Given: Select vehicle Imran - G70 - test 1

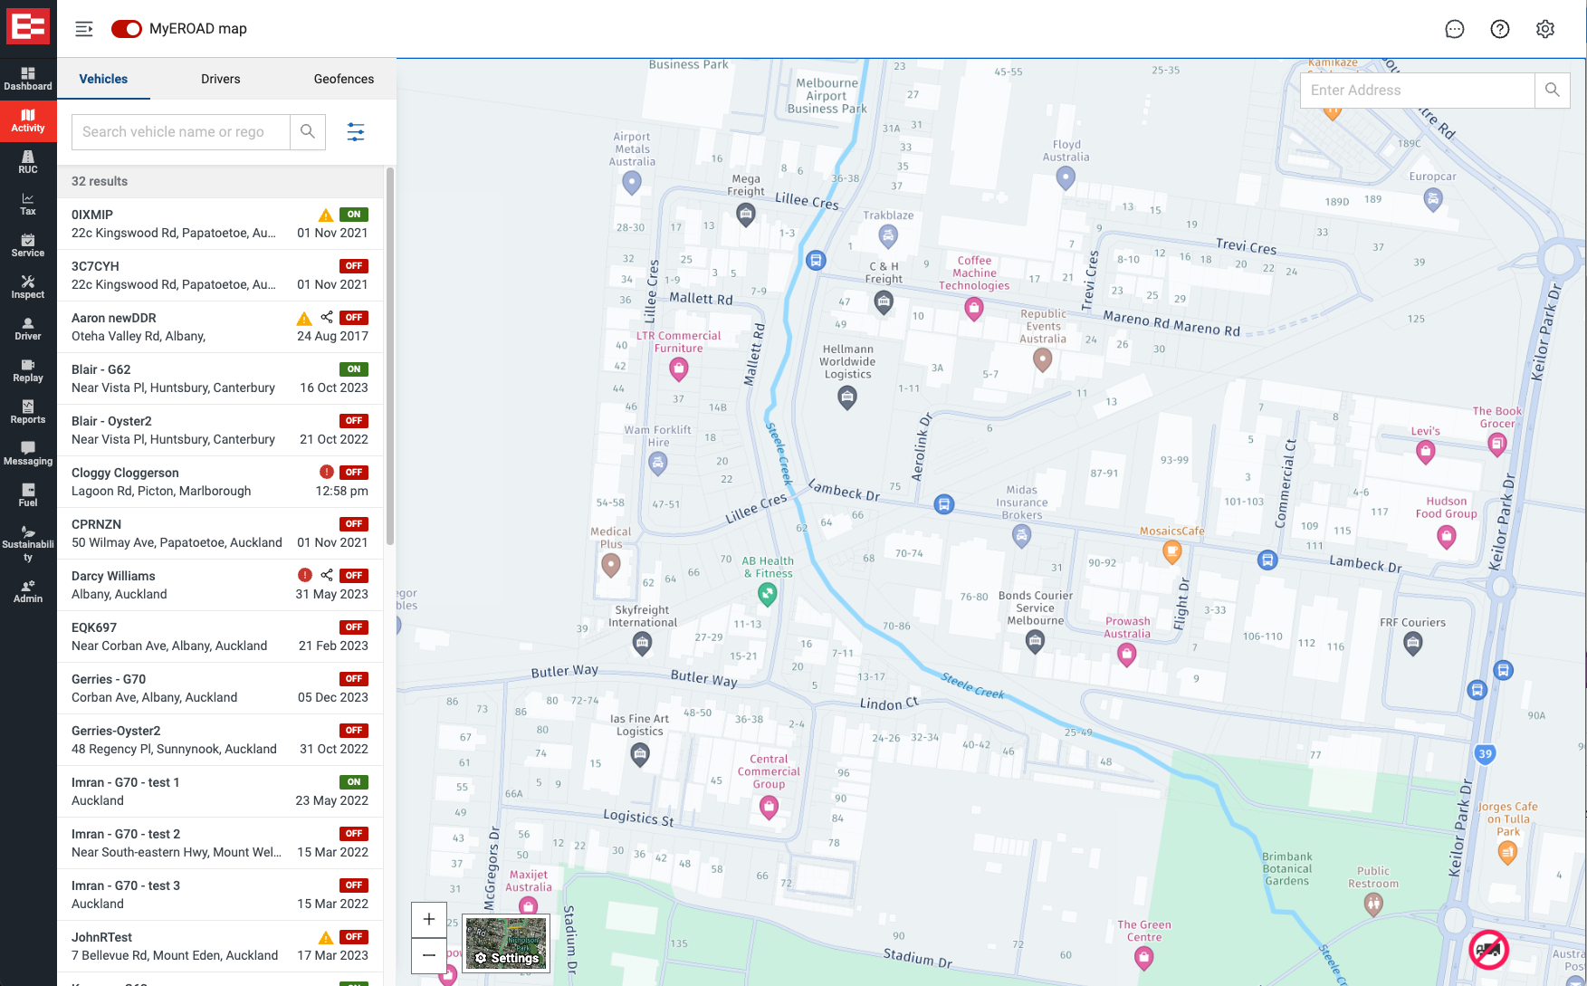Looking at the screenshot, I should [220, 791].
